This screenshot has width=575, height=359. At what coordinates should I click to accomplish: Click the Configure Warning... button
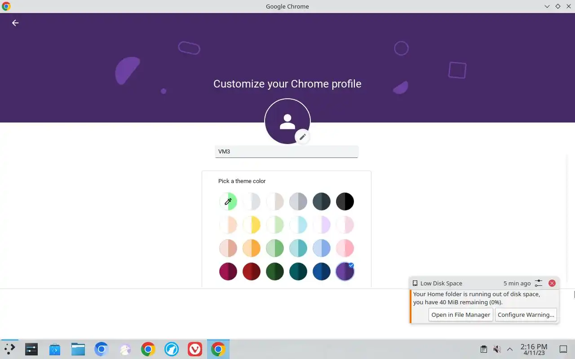(x=526, y=315)
